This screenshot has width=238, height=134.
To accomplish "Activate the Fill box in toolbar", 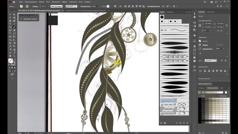I will 10,61.
